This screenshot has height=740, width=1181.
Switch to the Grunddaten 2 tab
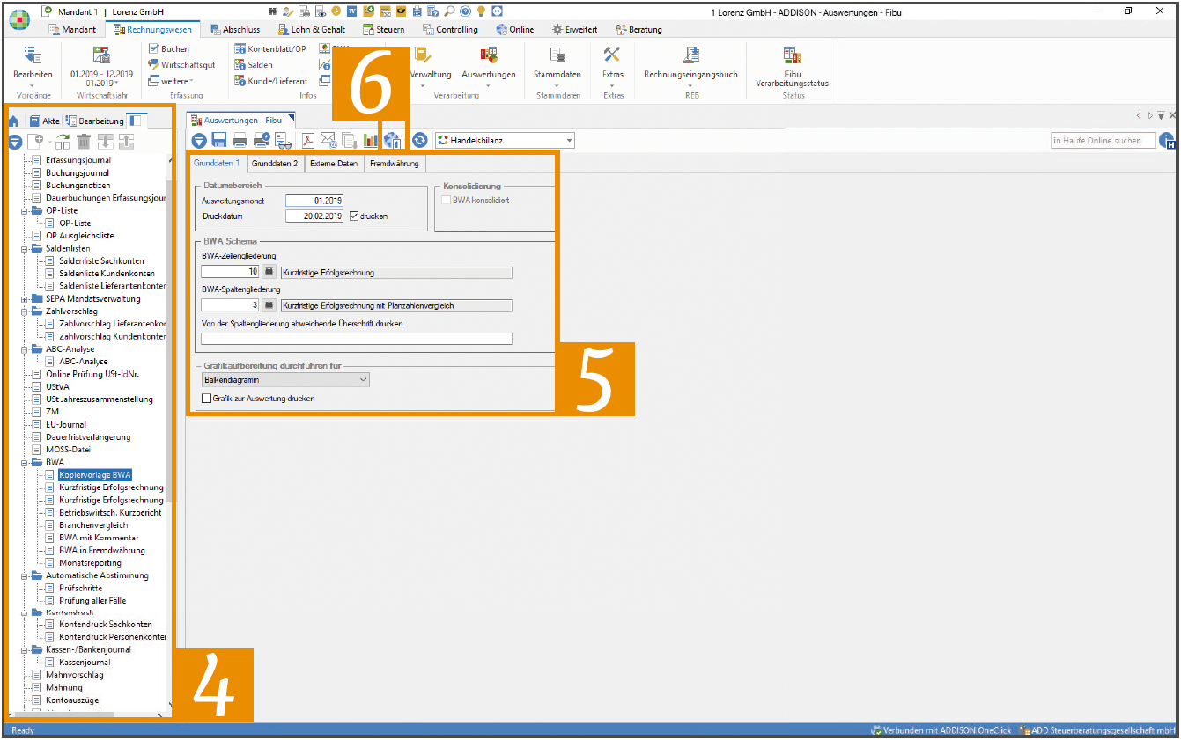coord(275,164)
